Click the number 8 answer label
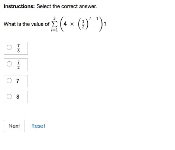Image resolution: width=175 pixels, height=150 pixels. click(18, 97)
